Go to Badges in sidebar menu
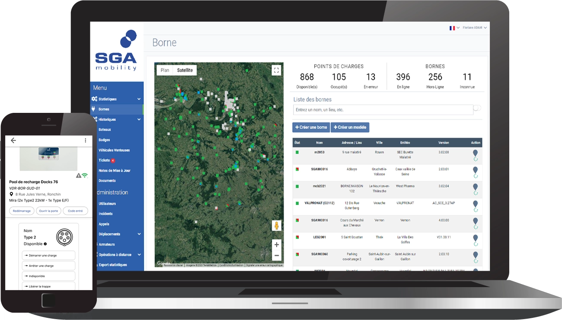562x320 pixels. point(104,140)
